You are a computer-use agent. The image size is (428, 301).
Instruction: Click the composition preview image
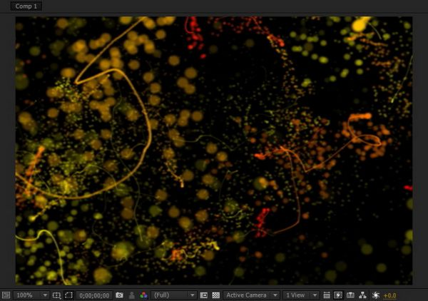coord(214,150)
